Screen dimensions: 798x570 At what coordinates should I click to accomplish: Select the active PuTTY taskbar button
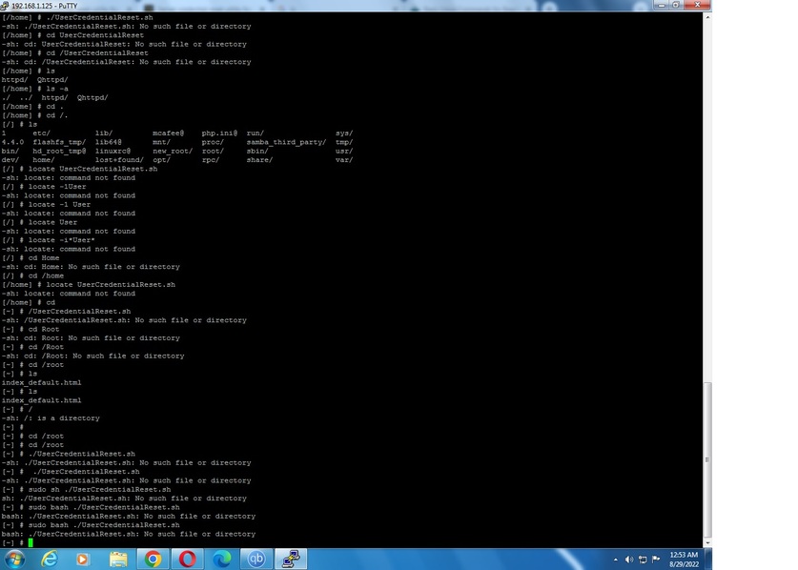291,560
